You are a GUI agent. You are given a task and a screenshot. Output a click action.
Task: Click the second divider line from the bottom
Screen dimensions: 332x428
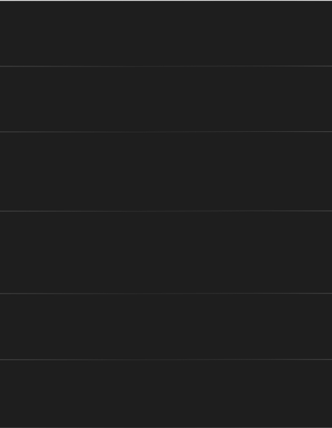point(166,293)
